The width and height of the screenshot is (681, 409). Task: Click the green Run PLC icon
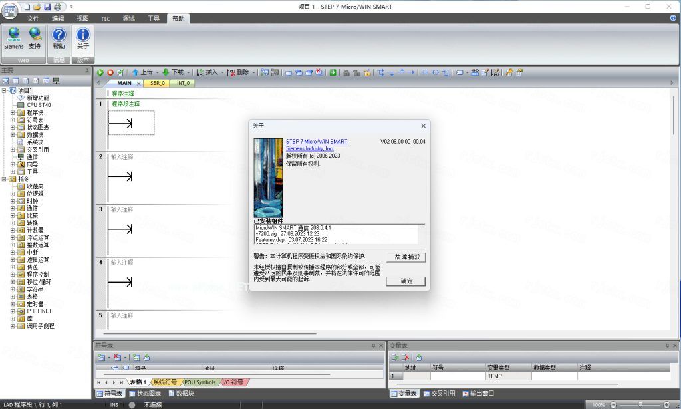(100, 72)
